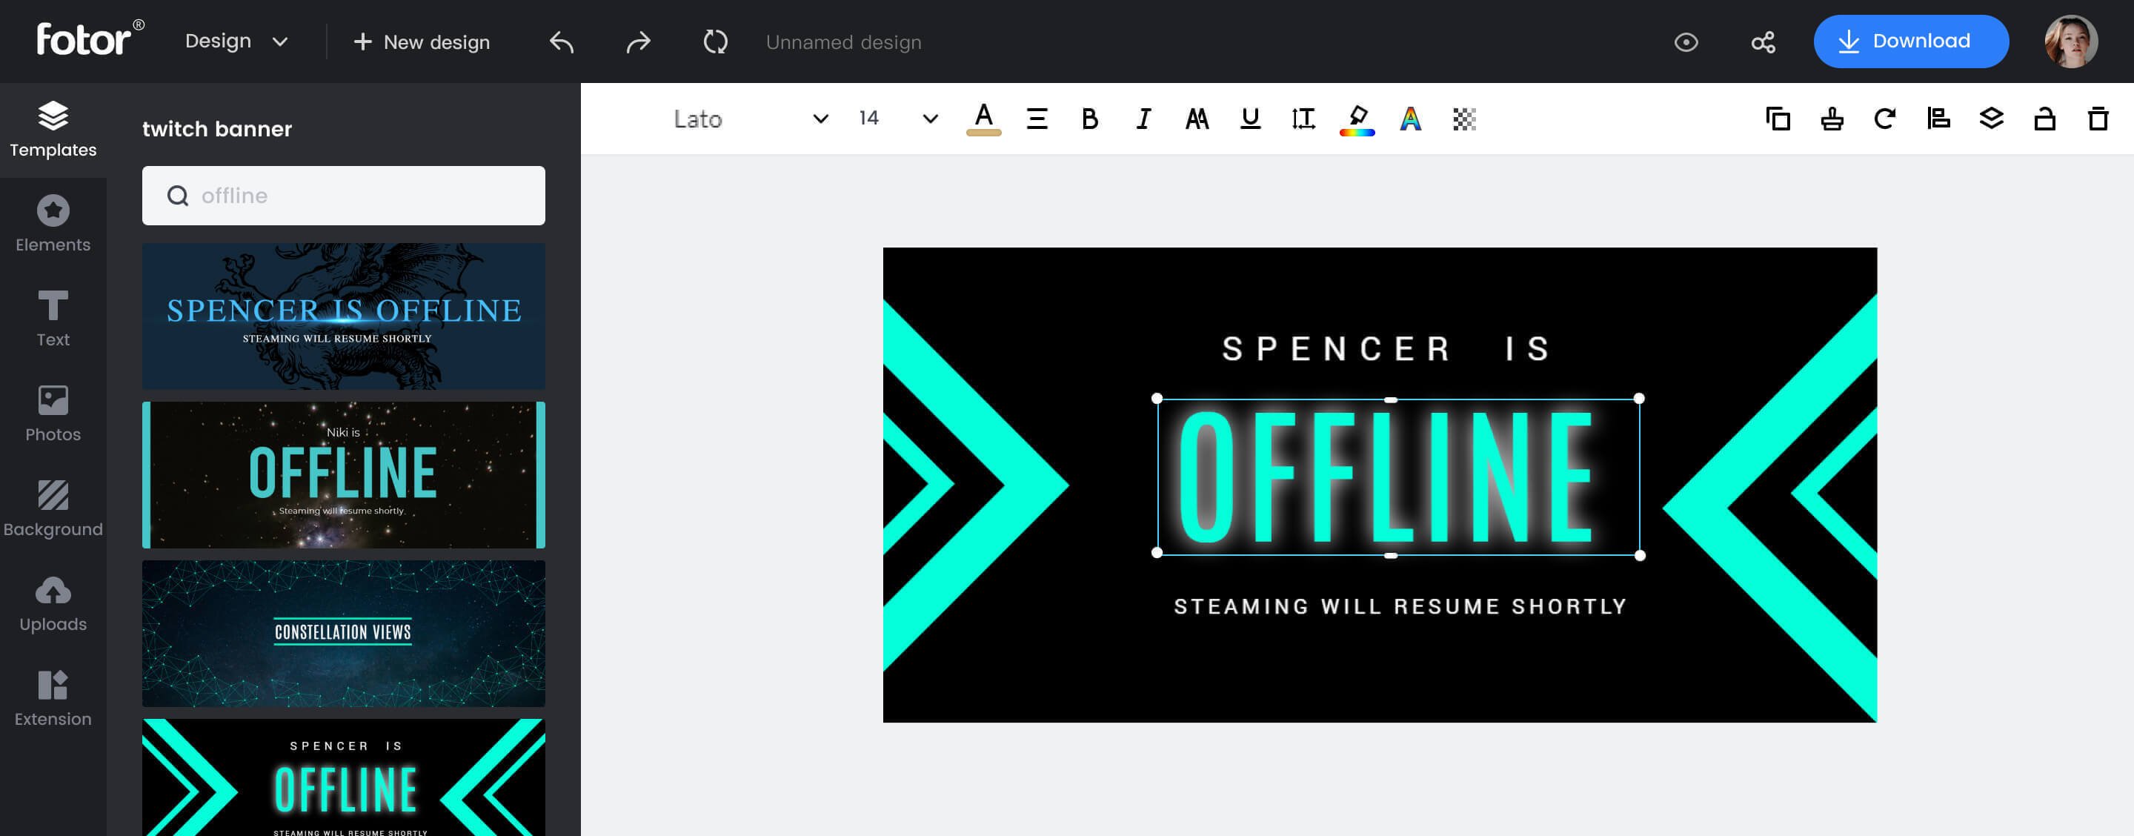The image size is (2134, 836).
Task: Click the share icon in toolbar
Action: 1764,41
